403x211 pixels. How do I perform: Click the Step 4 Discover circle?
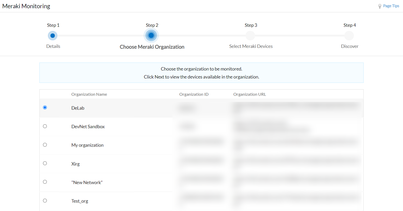click(349, 36)
